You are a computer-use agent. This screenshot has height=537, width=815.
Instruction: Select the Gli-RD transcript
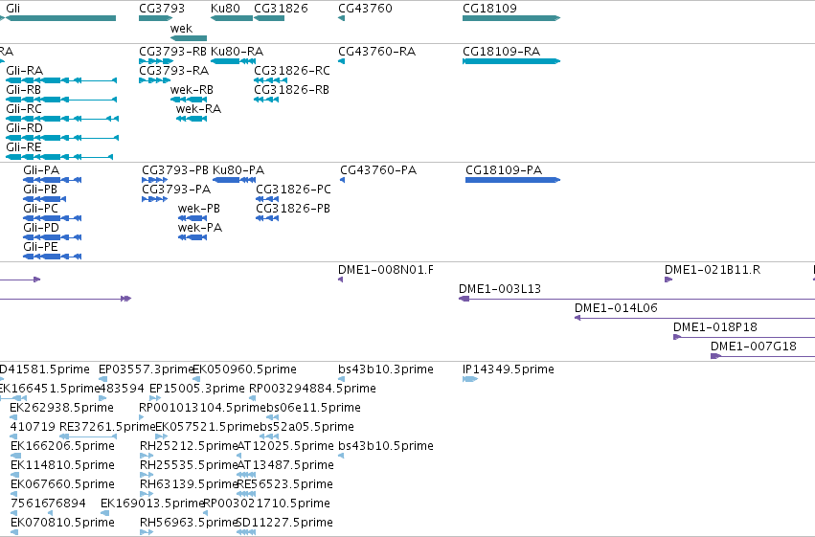[25, 128]
